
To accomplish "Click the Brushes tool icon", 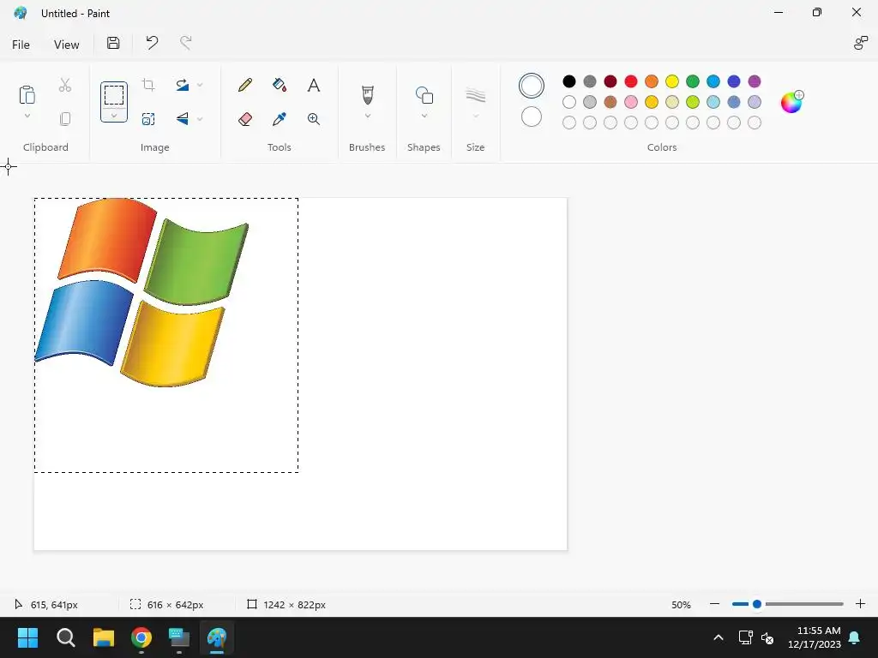I will pyautogui.click(x=367, y=95).
